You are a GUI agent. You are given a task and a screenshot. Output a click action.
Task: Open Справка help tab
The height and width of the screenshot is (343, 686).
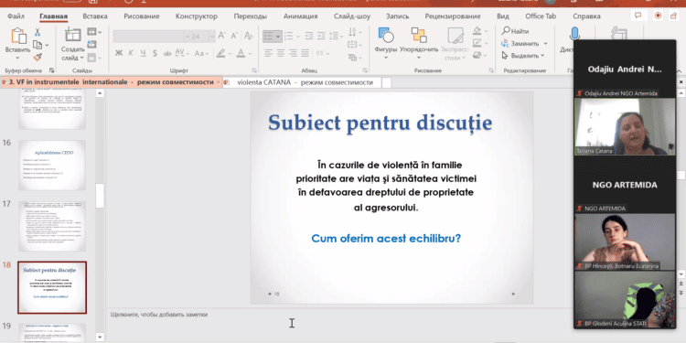586,16
